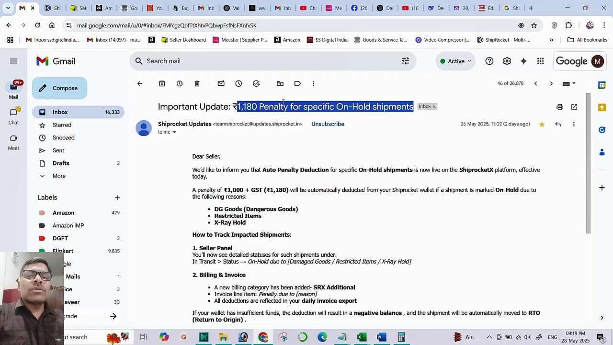613x345 pixels.
Task: Open message More menu beside reply
Action: (574, 124)
